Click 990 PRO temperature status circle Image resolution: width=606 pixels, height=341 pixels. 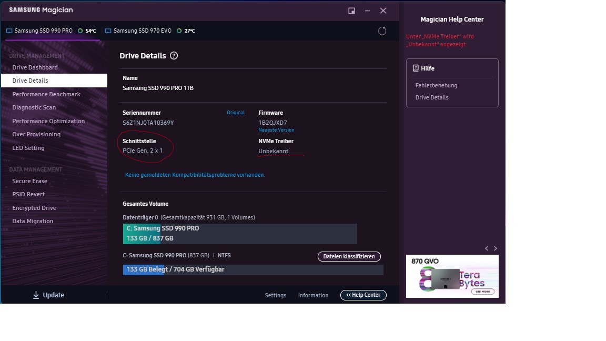pyautogui.click(x=80, y=31)
